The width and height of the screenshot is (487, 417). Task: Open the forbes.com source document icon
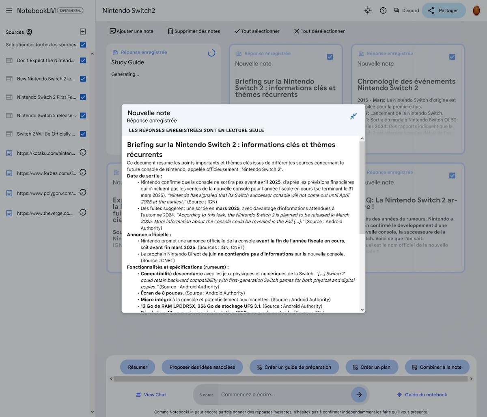click(x=9, y=173)
